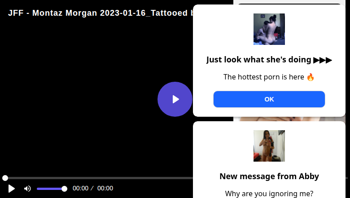Open the thumbnail in Abby's message popup
The height and width of the screenshot is (198, 350).
coord(269,146)
